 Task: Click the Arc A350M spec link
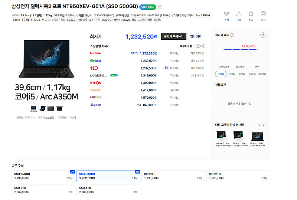202,15
